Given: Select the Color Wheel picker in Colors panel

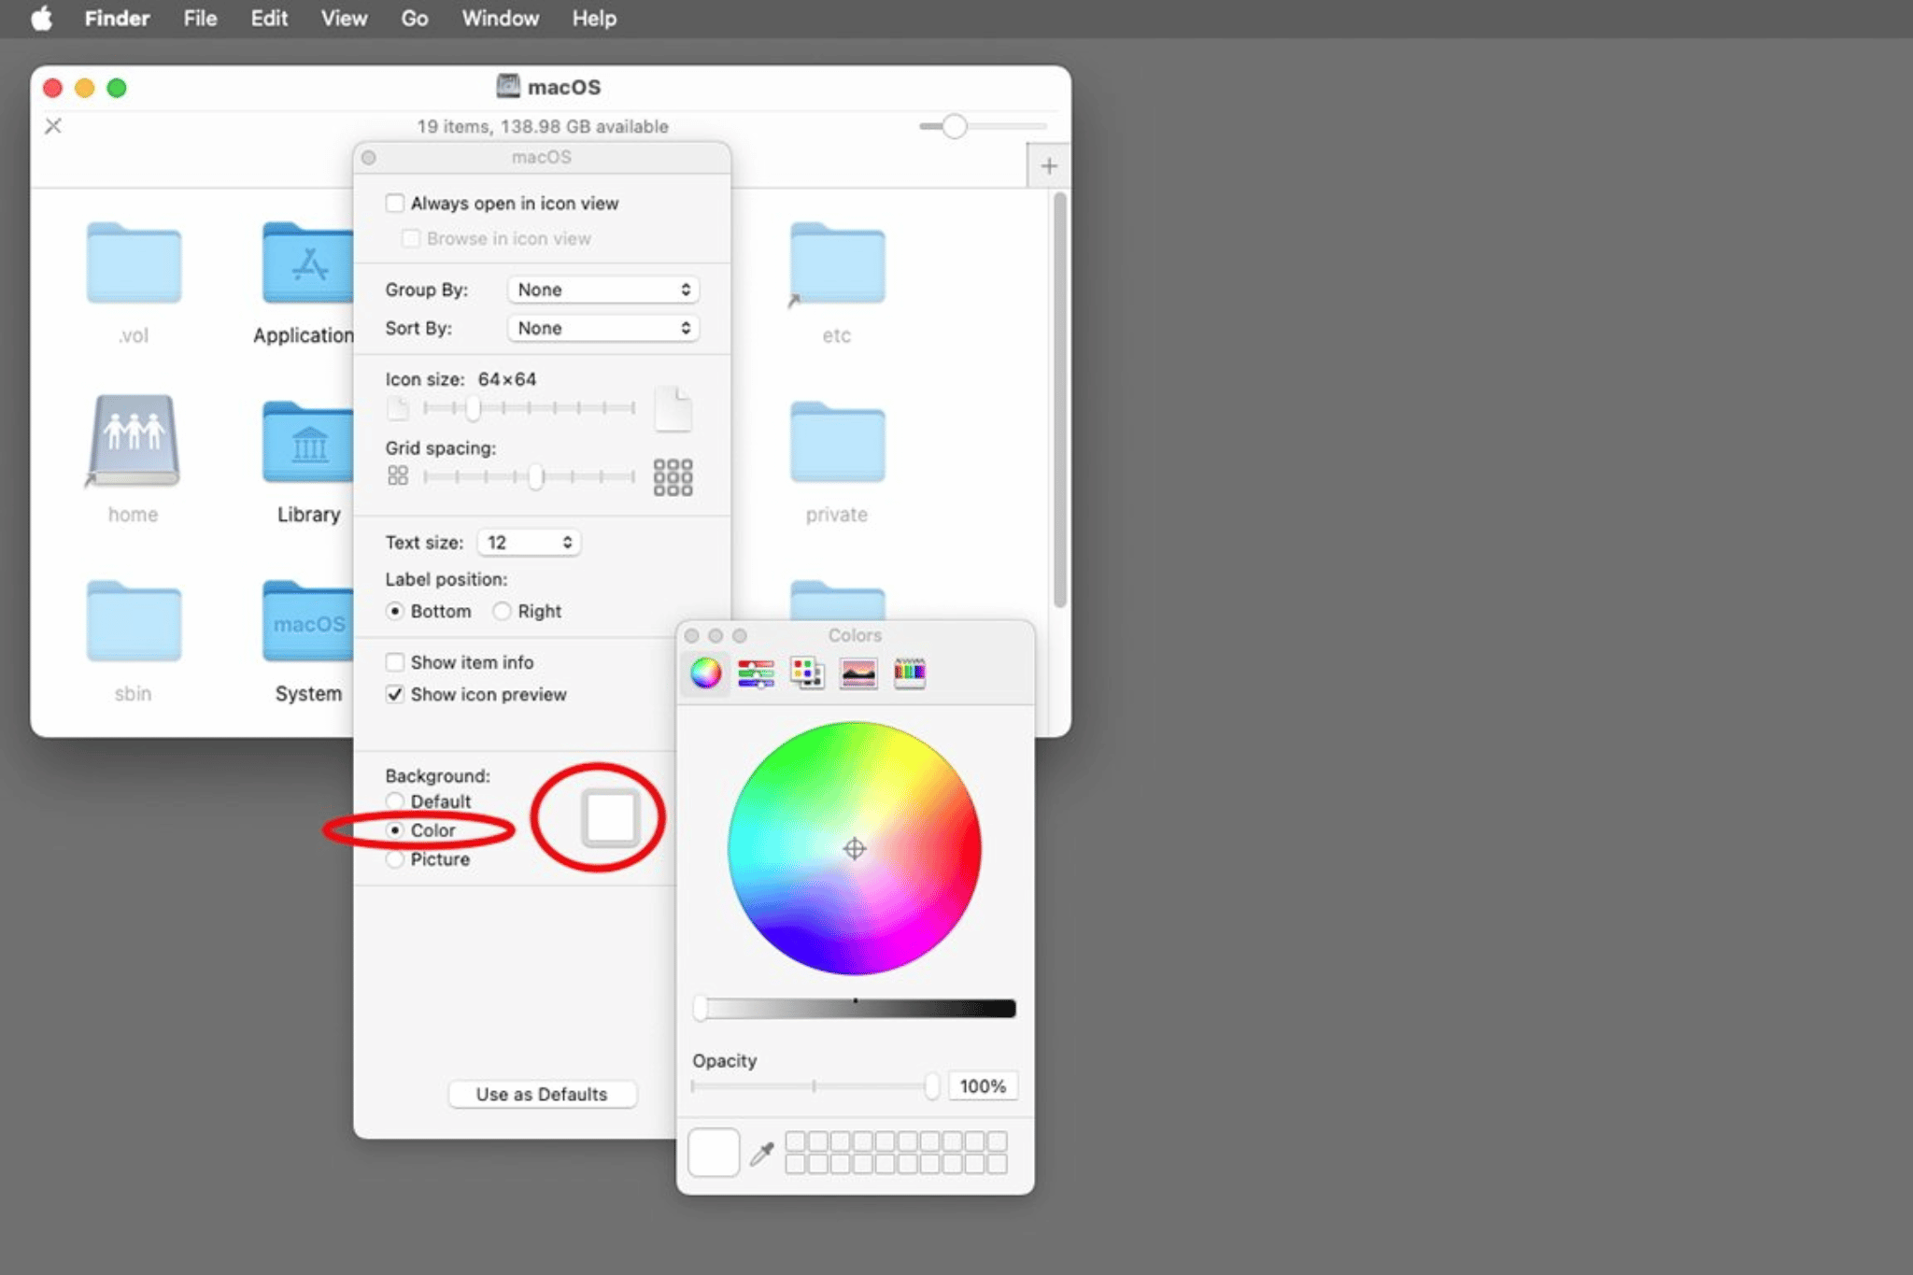Looking at the screenshot, I should pyautogui.click(x=704, y=673).
